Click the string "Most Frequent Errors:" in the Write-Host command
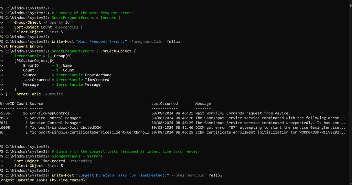The image size is (352, 185). 102,42
